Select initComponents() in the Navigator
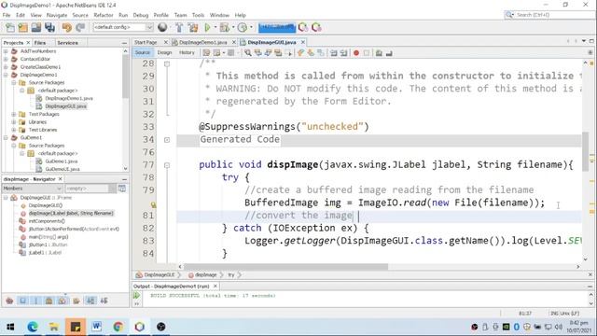Screen dimensions: 597x336 click(47, 221)
